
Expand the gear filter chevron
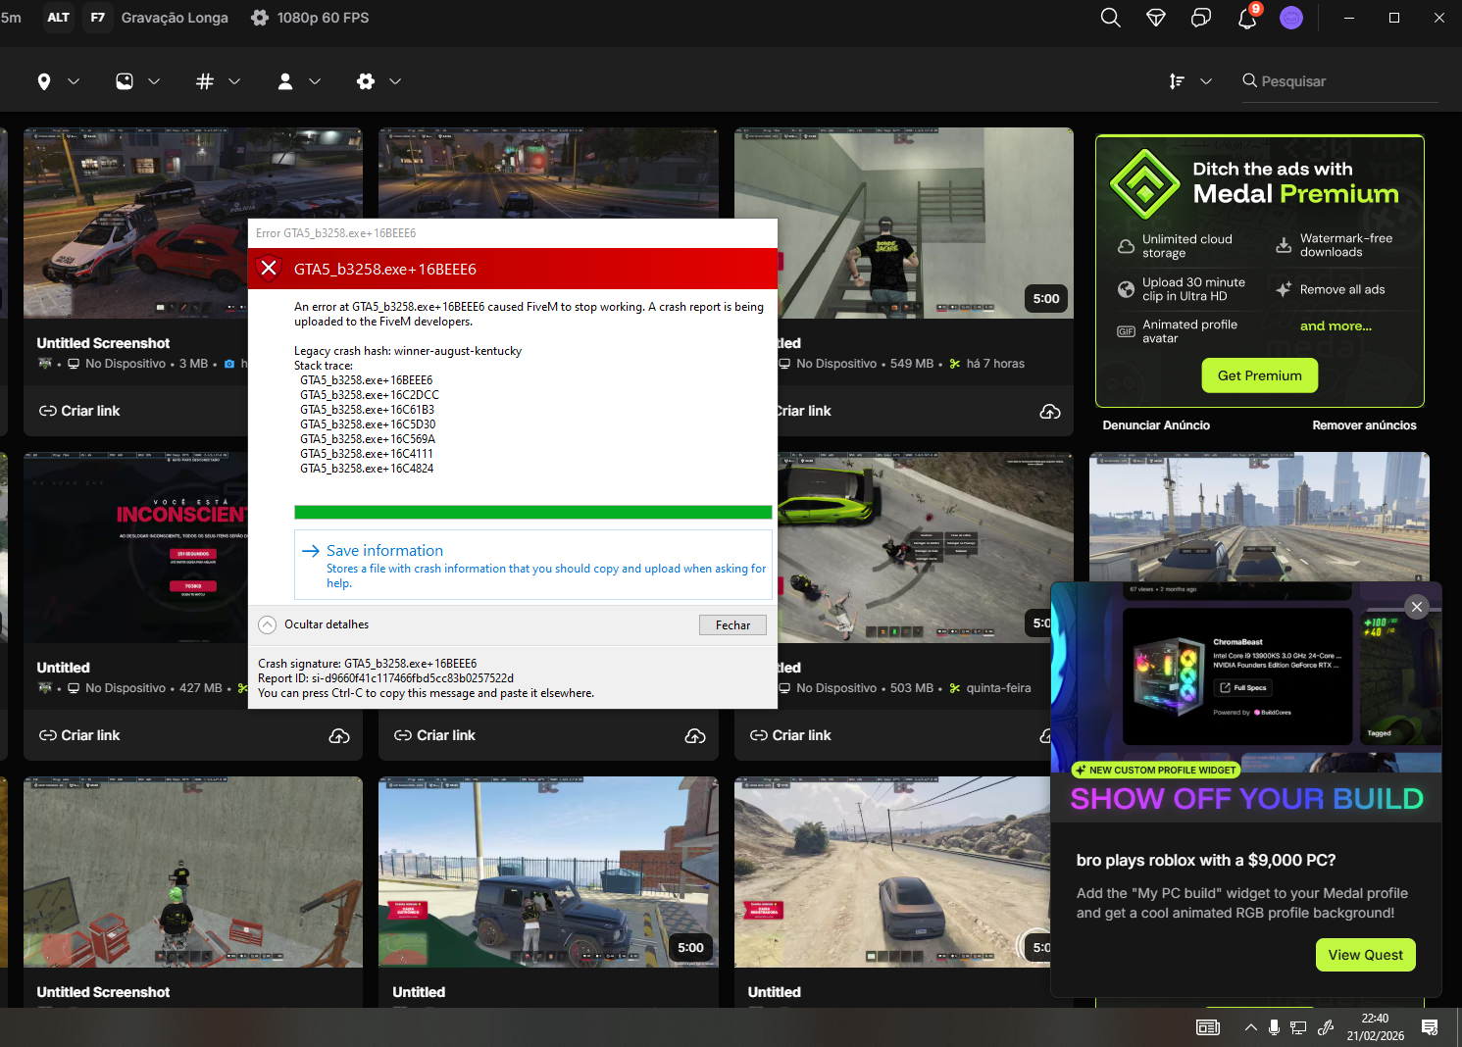(395, 81)
